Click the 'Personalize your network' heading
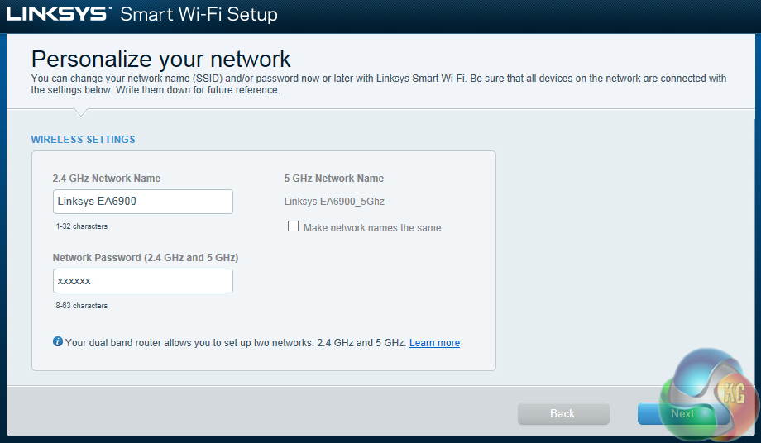The image size is (761, 443). [x=161, y=59]
